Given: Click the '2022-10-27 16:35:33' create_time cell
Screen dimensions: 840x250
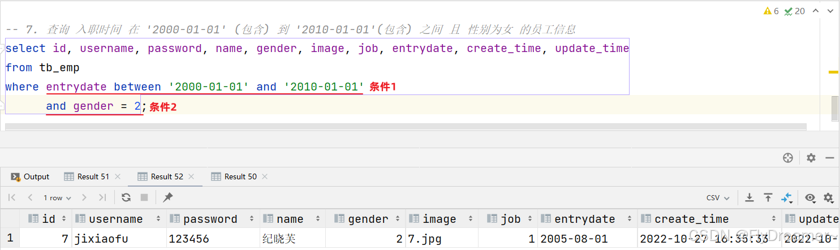Looking at the screenshot, I should coord(709,239).
